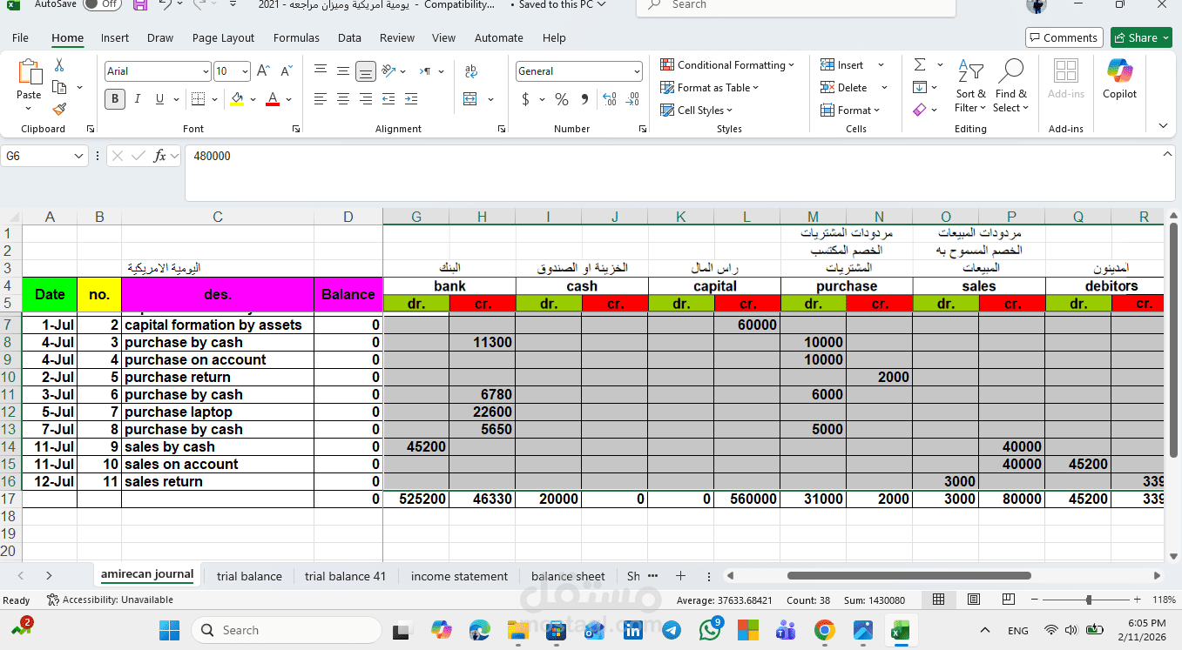
Task: Click Decrease Decimal icon
Action: coord(633,99)
